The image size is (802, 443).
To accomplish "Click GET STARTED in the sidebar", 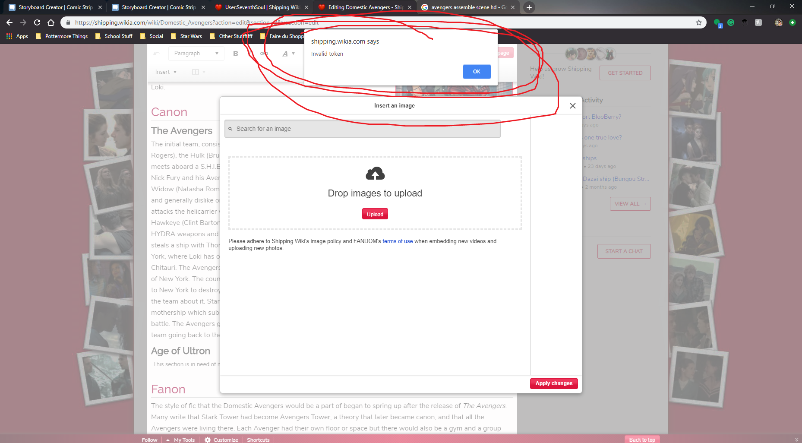I will tap(625, 73).
